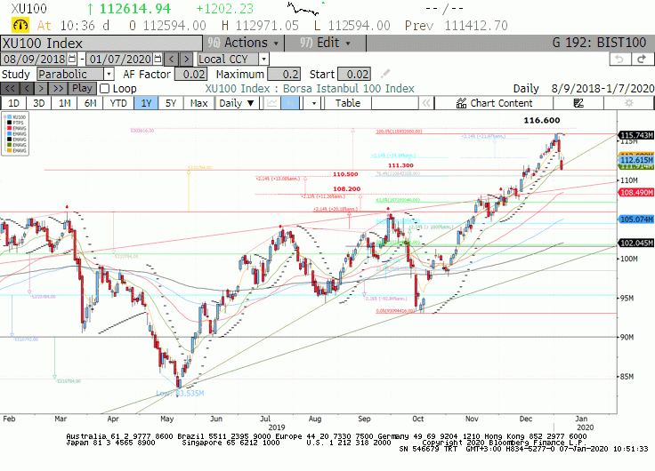Step back one bar with the single left arrow

[x=27, y=89]
